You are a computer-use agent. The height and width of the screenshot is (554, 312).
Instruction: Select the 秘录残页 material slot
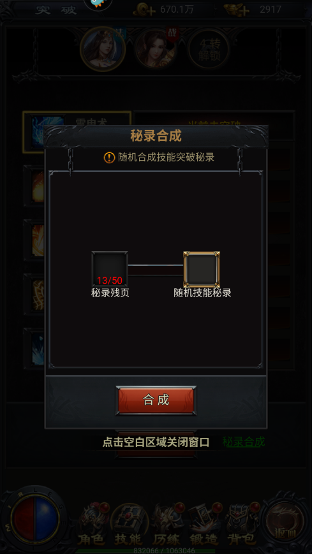click(x=110, y=269)
